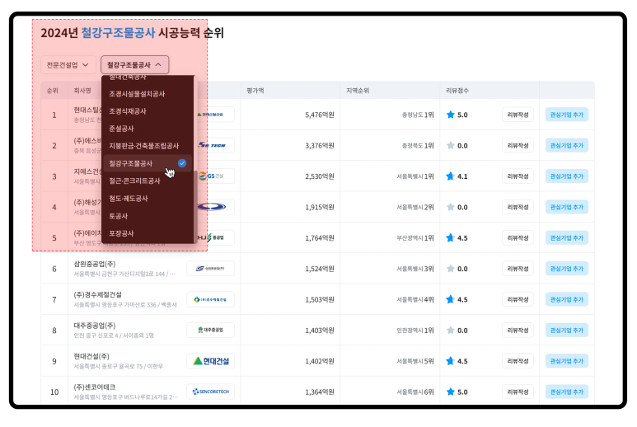Click the star icon in the 현대건설(주) row

(450, 361)
